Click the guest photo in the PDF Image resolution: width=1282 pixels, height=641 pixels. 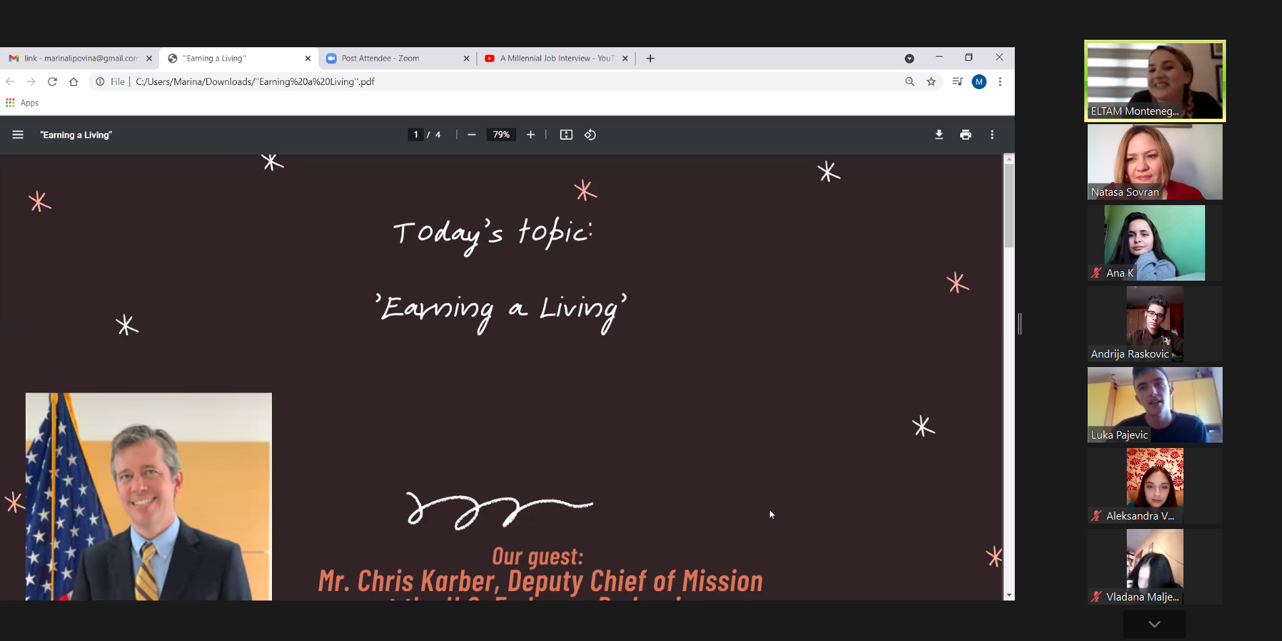tap(148, 497)
